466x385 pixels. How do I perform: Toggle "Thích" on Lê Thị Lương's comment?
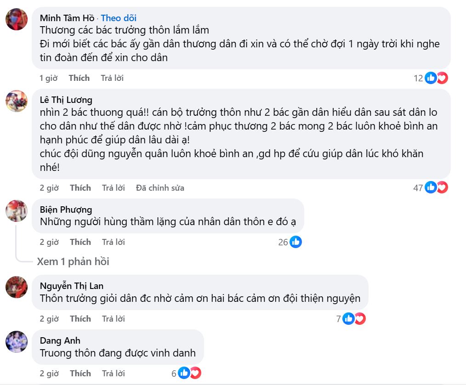pos(80,187)
